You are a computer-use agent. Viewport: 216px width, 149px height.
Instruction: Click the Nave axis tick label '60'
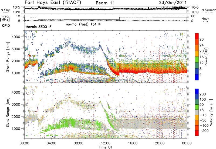(193, 16)
